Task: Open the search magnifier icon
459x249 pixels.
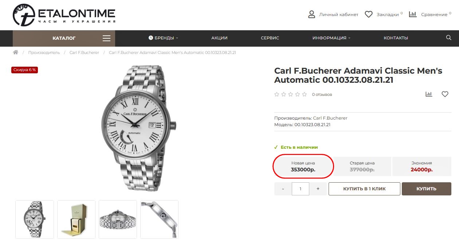Action: (448, 38)
